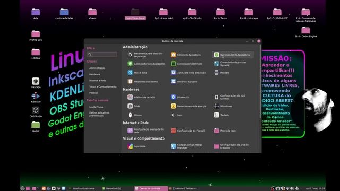
Task: Open the panel main menu button
Action: [x=22, y=189]
